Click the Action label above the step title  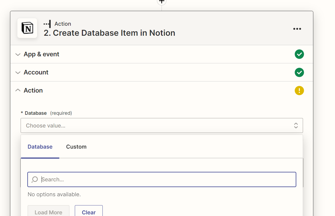(x=63, y=24)
